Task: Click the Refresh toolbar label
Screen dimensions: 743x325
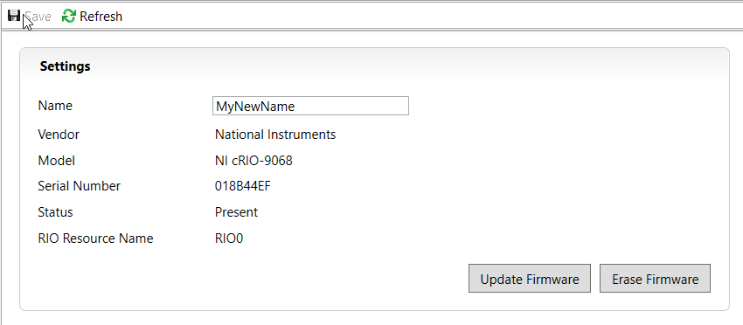Action: tap(101, 17)
